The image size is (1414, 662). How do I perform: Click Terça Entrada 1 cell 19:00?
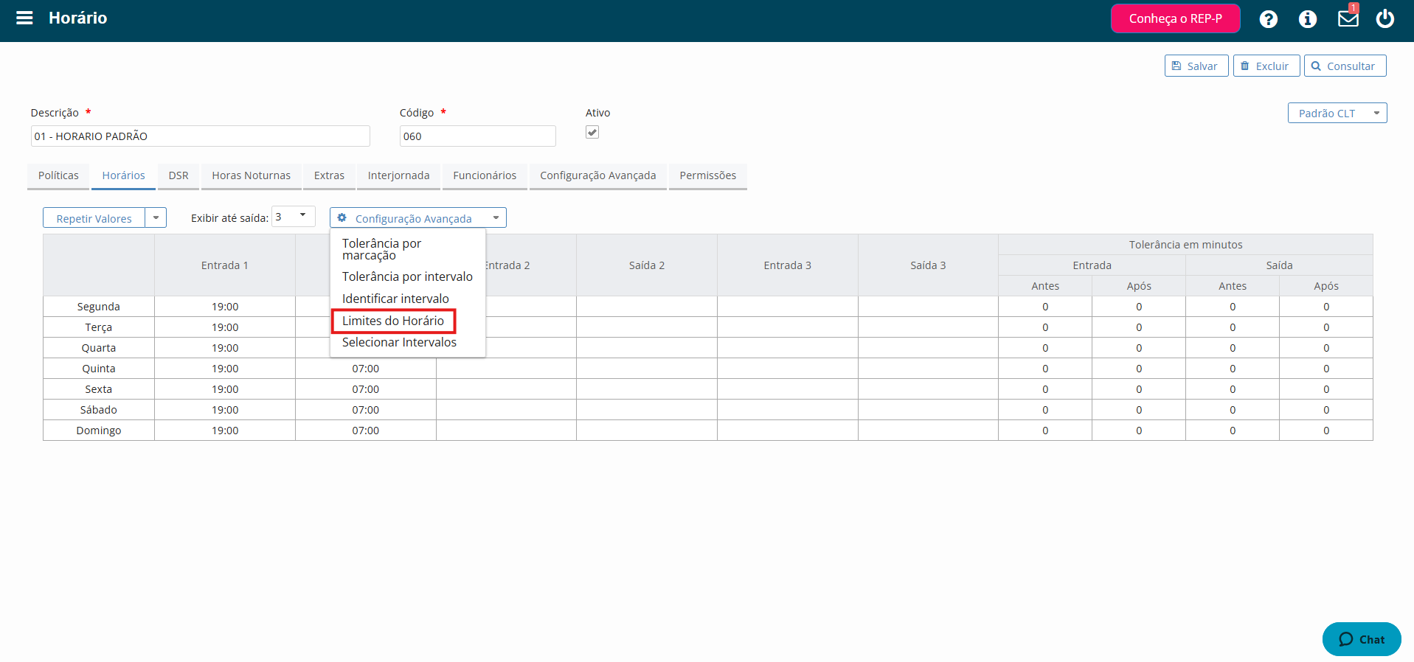coord(225,327)
